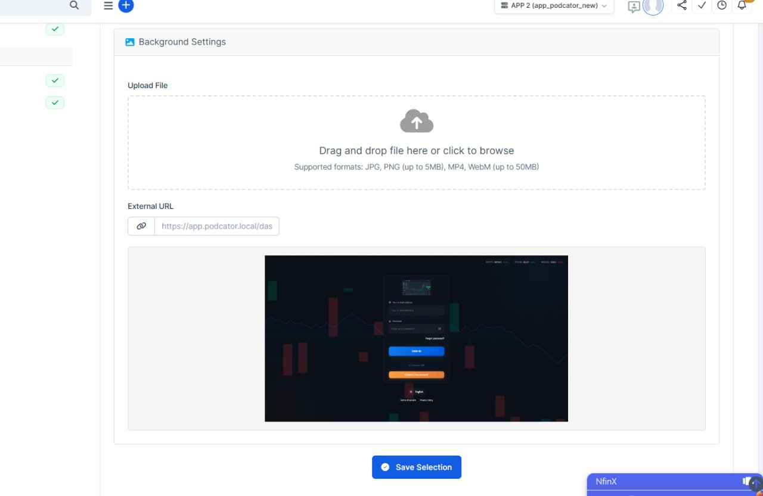The image size is (763, 496).
Task: Click the middle green check badge in sidebar
Action: click(55, 80)
